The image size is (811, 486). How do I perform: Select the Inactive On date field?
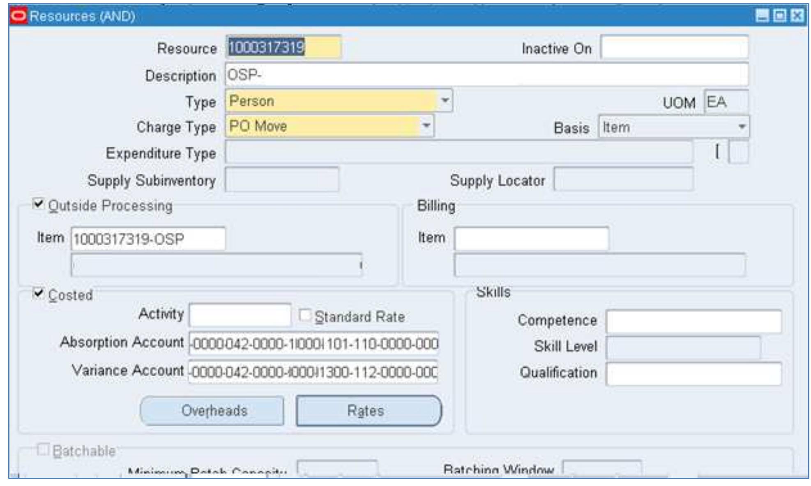[x=674, y=48]
